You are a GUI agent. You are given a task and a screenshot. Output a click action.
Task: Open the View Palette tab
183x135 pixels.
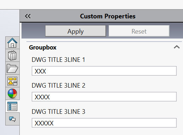[x=12, y=81]
